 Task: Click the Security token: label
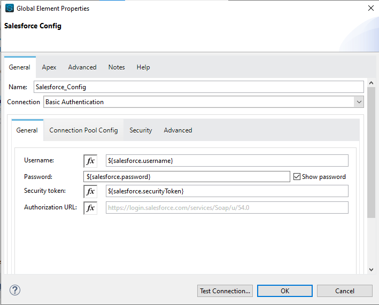(x=45, y=191)
